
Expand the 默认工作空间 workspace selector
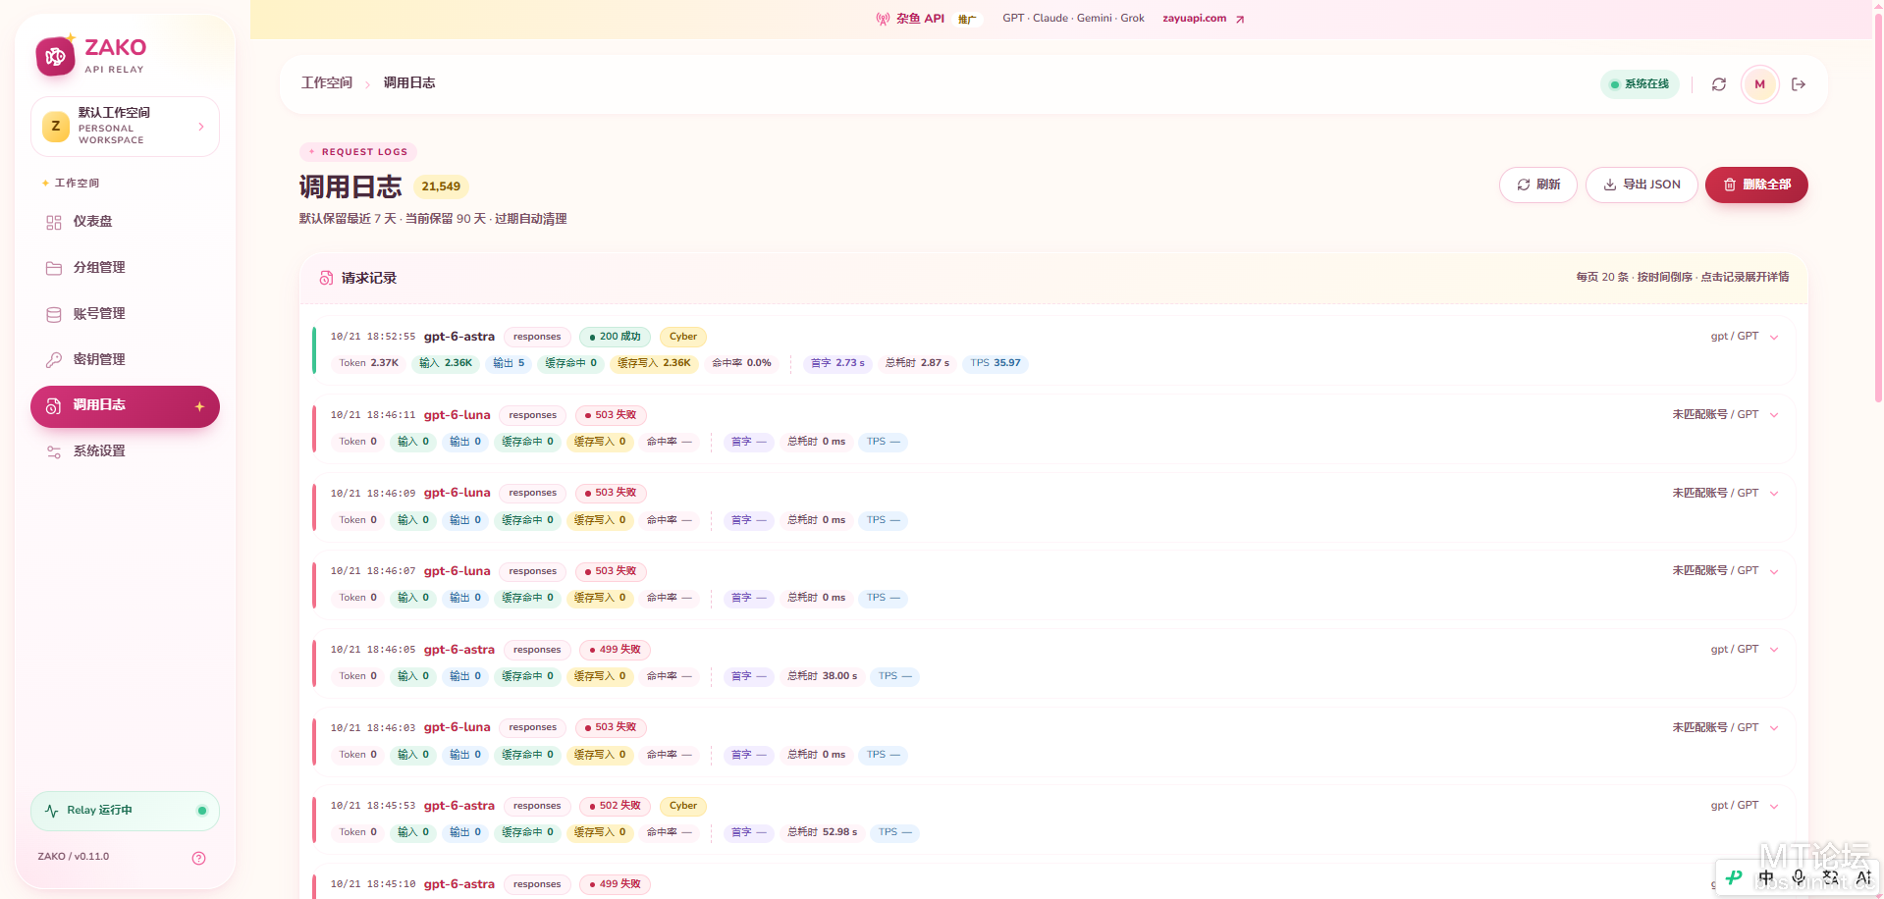pyautogui.click(x=125, y=126)
